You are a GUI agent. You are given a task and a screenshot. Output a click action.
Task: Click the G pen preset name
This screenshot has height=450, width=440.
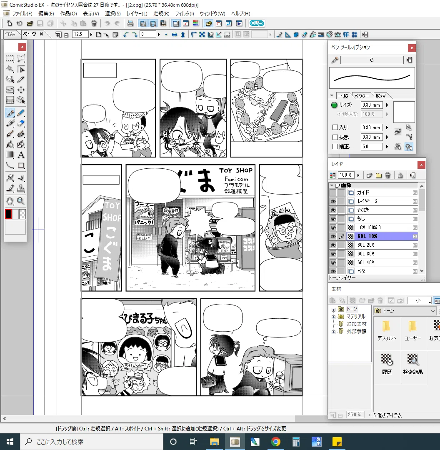click(x=372, y=60)
